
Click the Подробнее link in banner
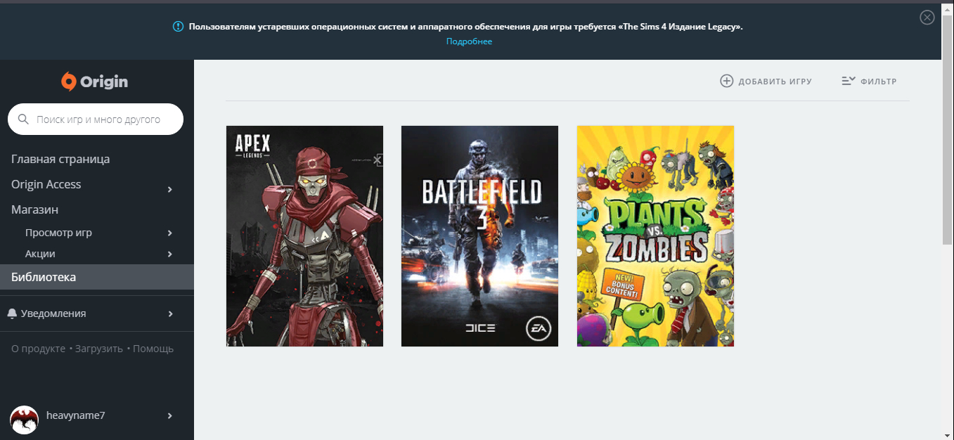(x=469, y=41)
